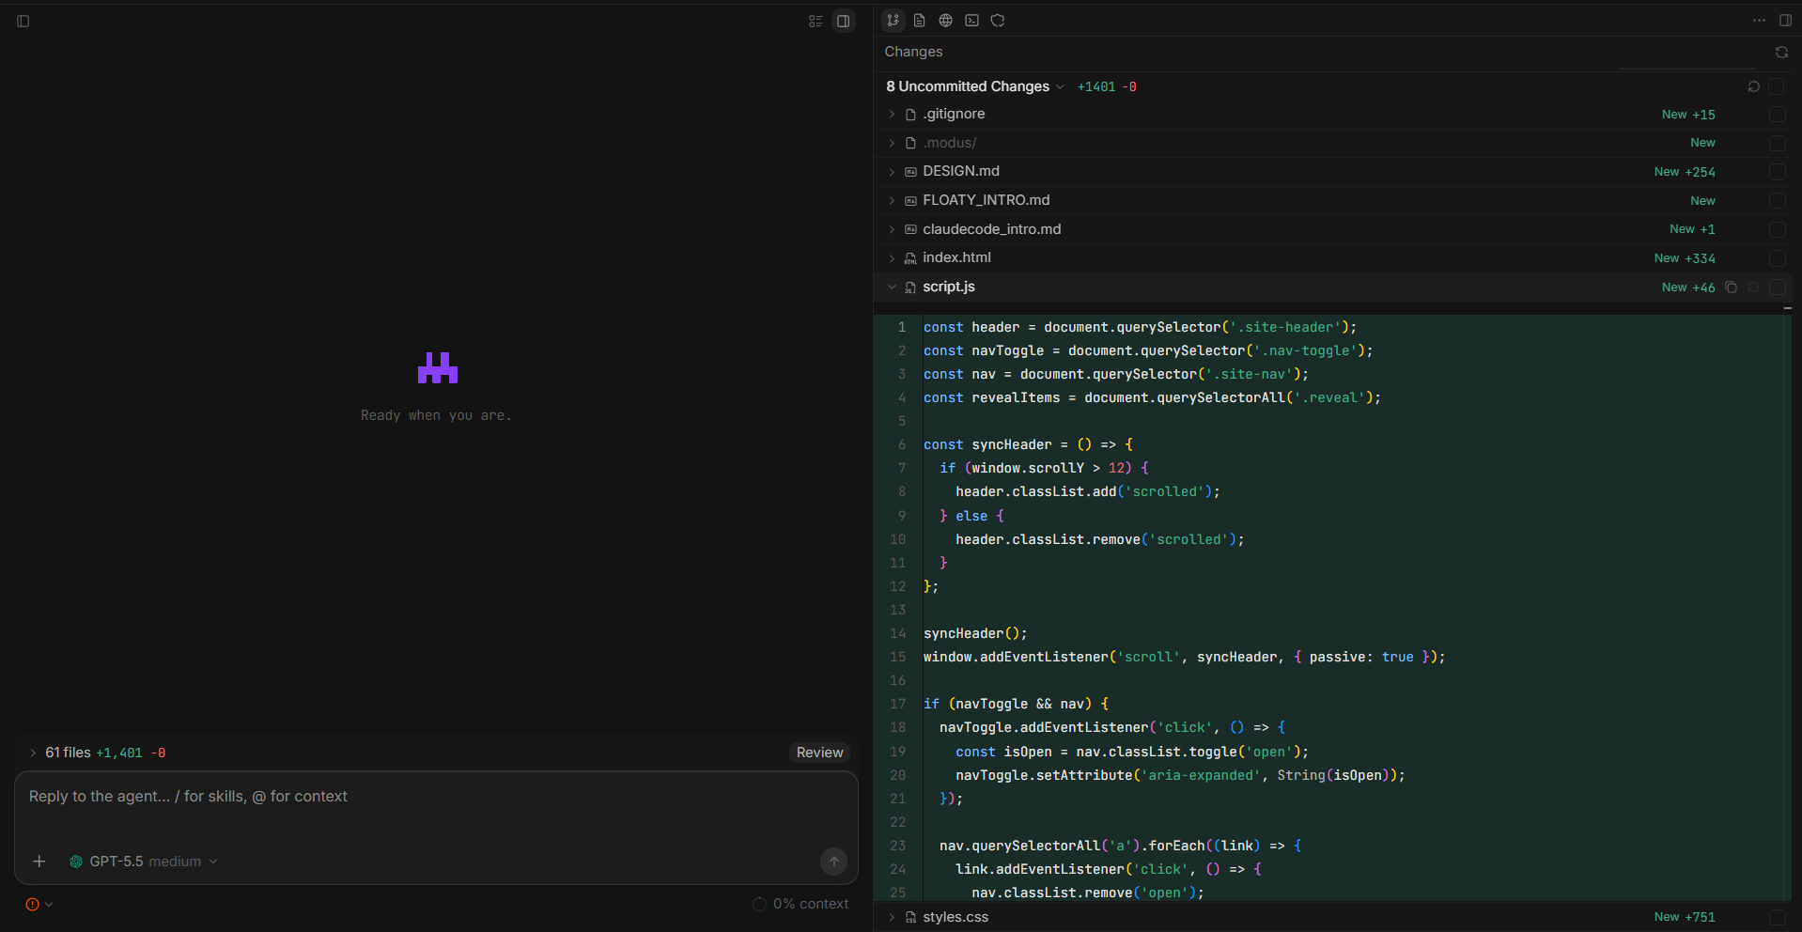Expand the claudecode_intro.md diff
Screen dimensions: 1802x932
(892, 229)
